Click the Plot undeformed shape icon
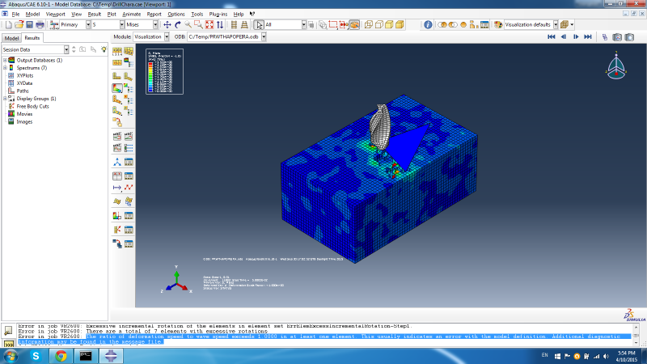 point(117,76)
